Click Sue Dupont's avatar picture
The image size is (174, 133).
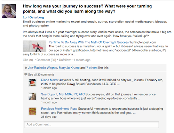click(32, 97)
